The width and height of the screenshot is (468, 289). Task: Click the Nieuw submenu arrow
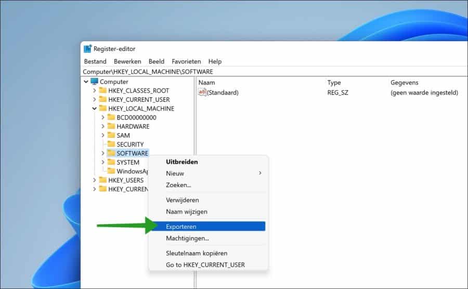point(260,173)
